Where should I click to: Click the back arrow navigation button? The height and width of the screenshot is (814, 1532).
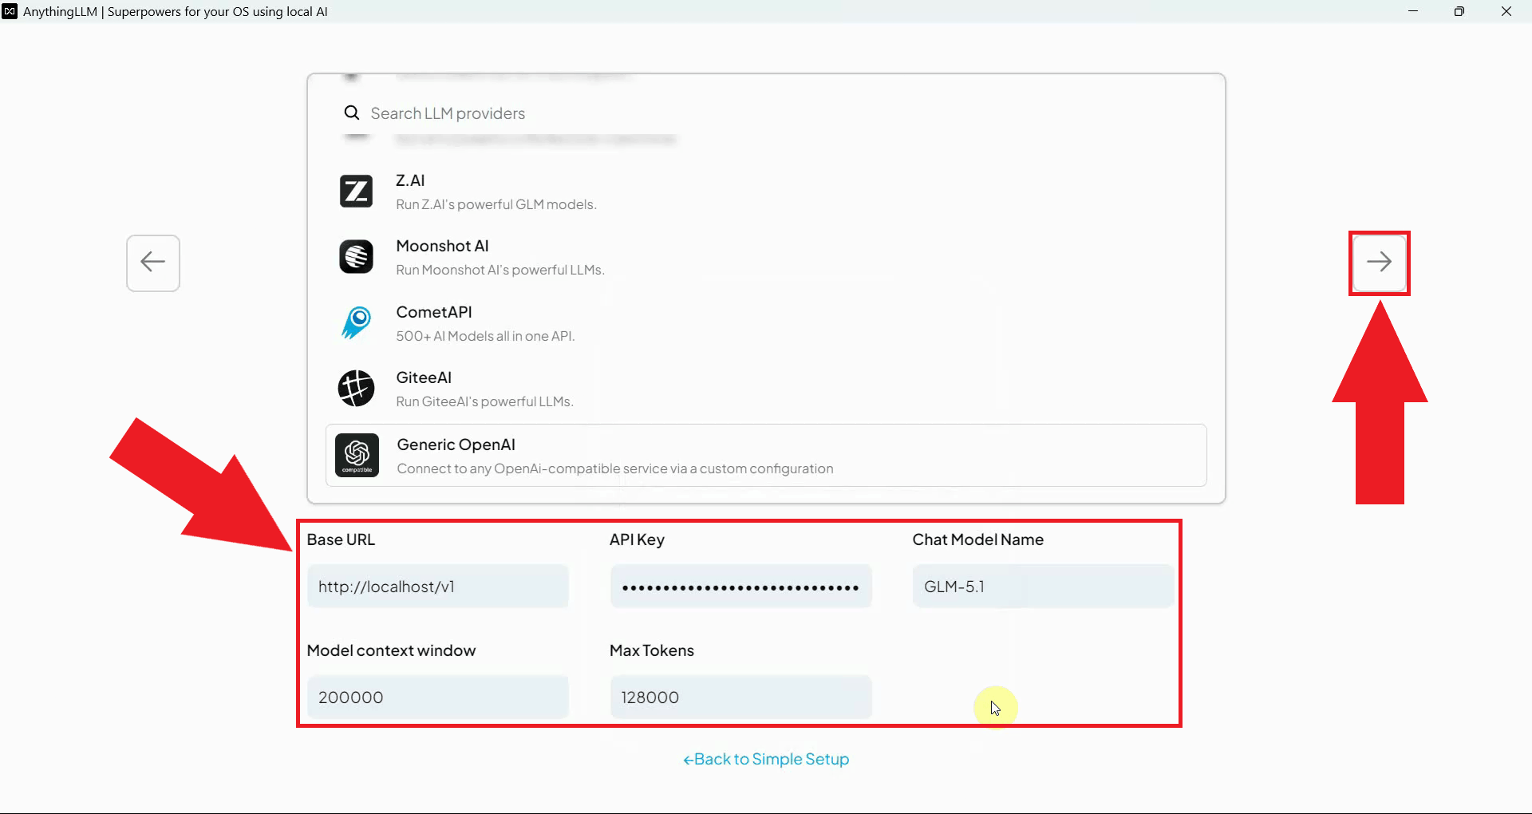pos(152,263)
